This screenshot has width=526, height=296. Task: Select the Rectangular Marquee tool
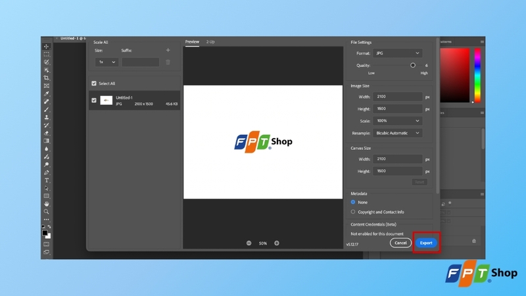[x=46, y=54]
